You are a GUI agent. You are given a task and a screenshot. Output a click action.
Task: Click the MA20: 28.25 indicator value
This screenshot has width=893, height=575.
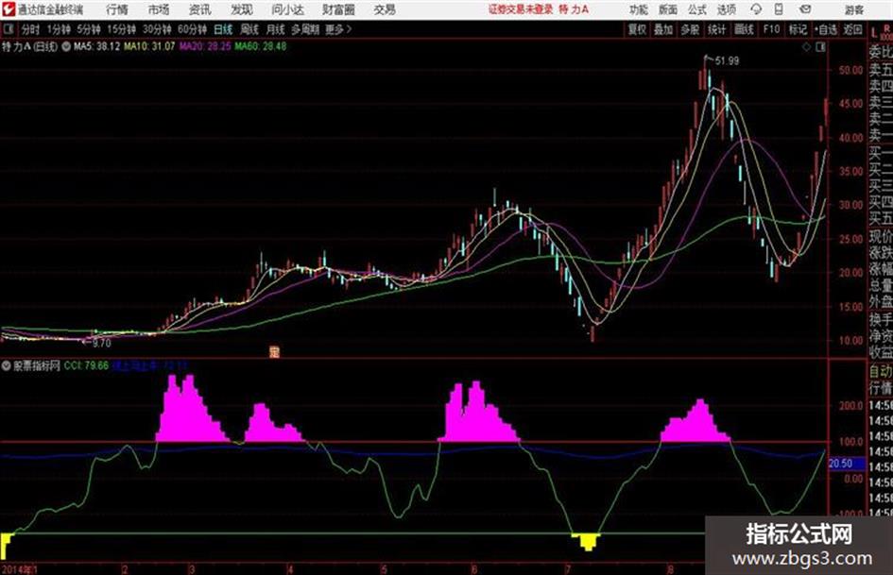point(205,46)
